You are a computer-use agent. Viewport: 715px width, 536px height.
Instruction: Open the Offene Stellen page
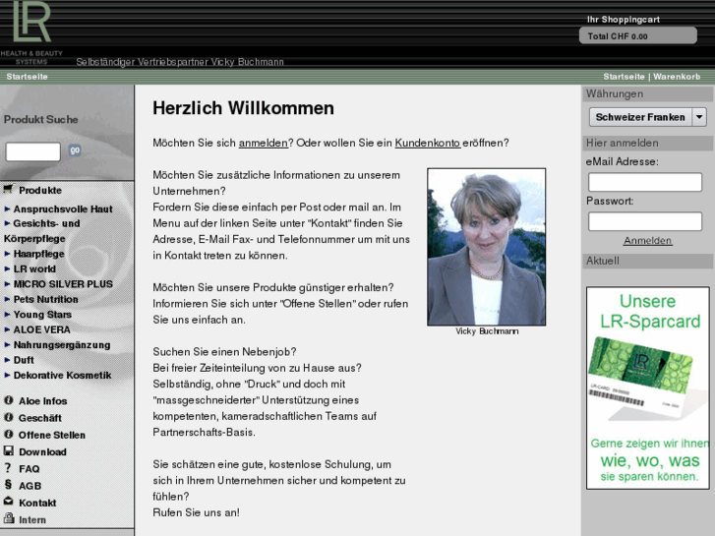[52, 435]
